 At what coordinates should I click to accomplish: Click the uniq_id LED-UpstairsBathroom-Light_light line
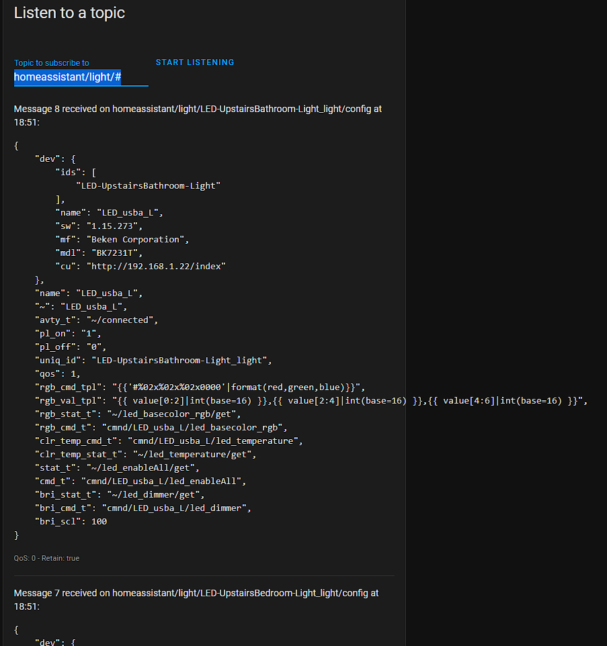(153, 361)
